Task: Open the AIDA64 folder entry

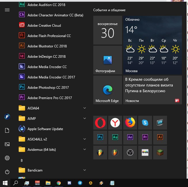Action: (x=52, y=108)
